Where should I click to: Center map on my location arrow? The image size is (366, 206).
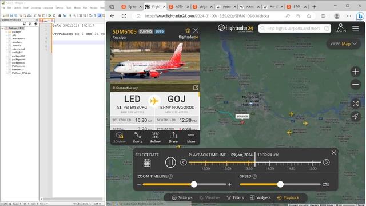[356, 116]
